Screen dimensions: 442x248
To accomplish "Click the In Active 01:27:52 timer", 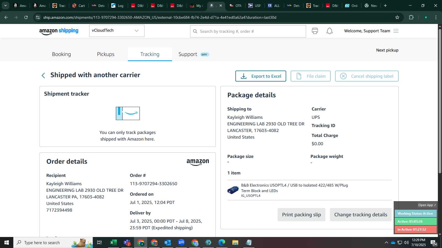I will pyautogui.click(x=415, y=229).
